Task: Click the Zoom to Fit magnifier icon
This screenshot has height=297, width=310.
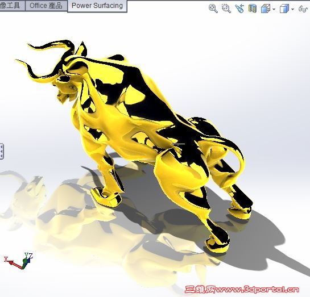Action: [213, 9]
